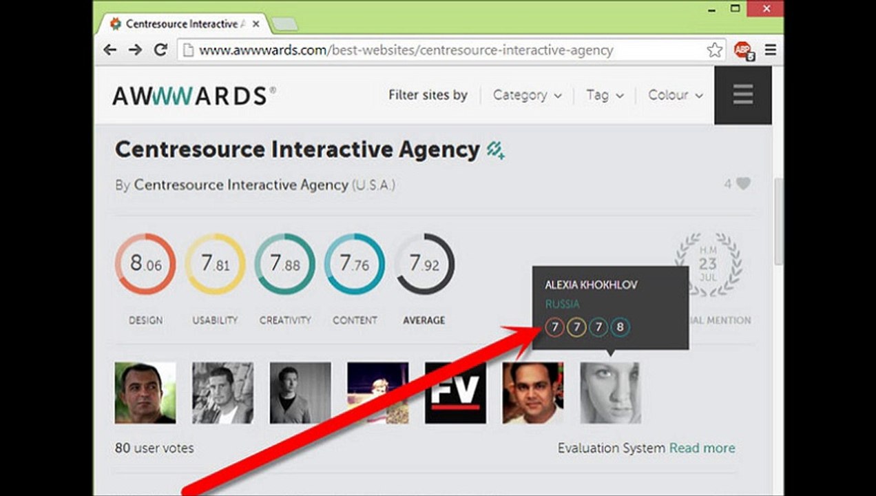Open the hamburger site menu
Image resolution: width=876 pixels, height=496 pixels.
(x=742, y=95)
